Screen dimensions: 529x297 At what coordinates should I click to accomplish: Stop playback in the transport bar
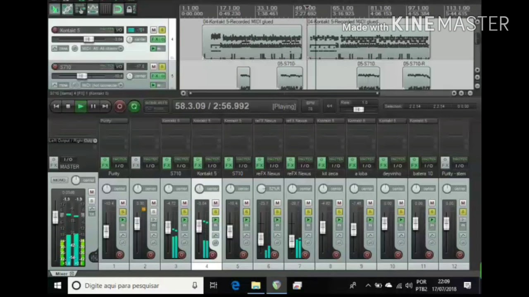68,106
